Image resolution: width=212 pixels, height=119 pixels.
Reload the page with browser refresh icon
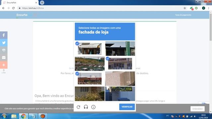coord(13,8)
